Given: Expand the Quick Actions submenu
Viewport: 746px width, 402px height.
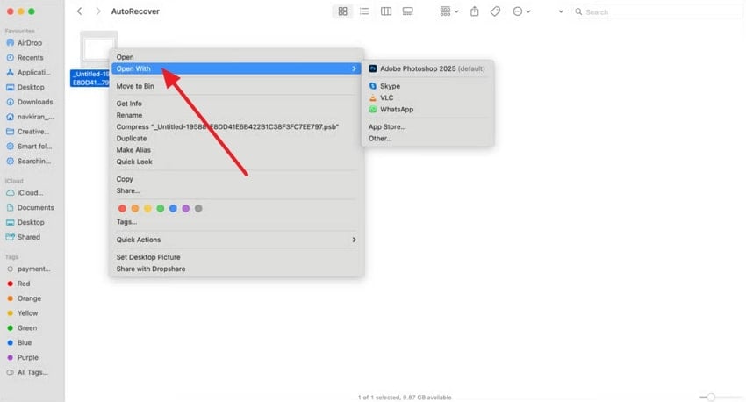Looking at the screenshot, I should 236,240.
